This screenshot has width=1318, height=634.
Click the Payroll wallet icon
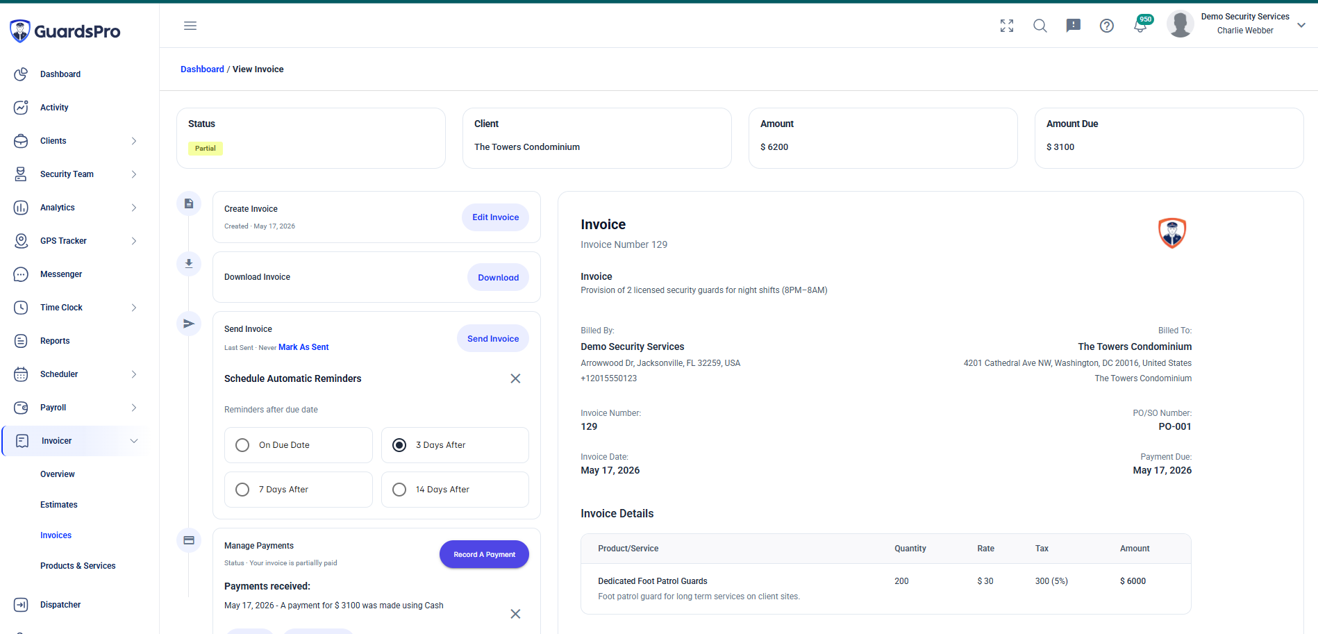click(21, 408)
